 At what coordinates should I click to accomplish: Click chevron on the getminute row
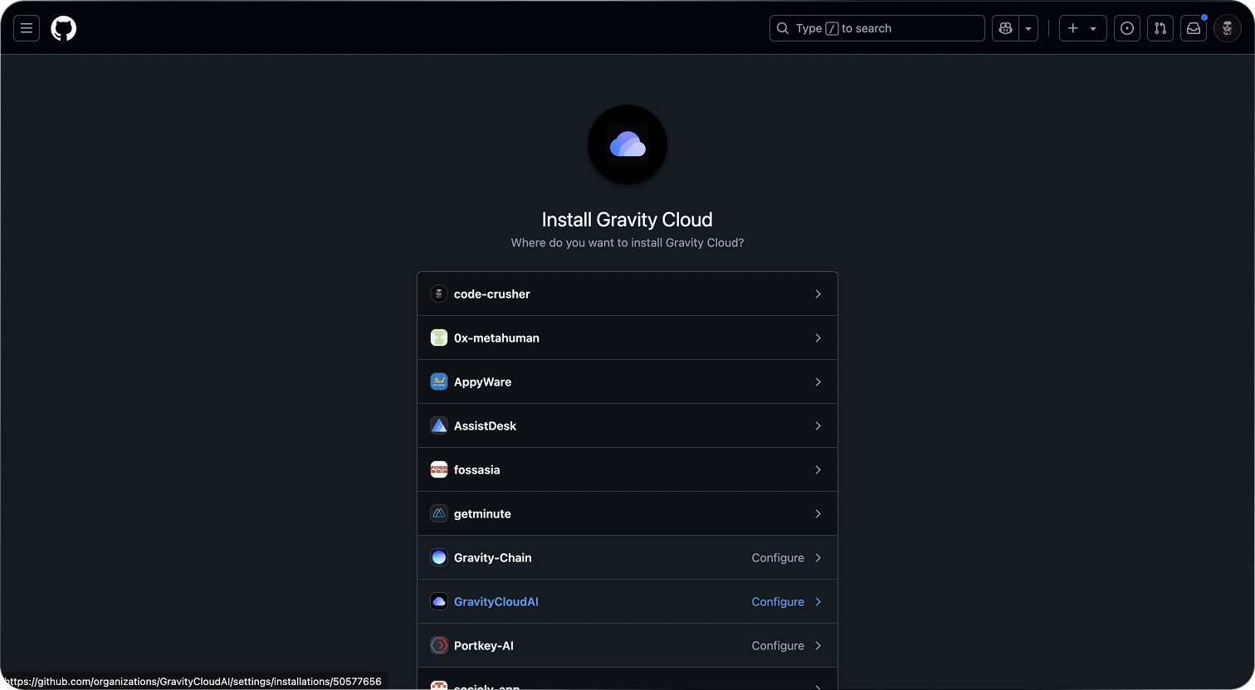[818, 513]
